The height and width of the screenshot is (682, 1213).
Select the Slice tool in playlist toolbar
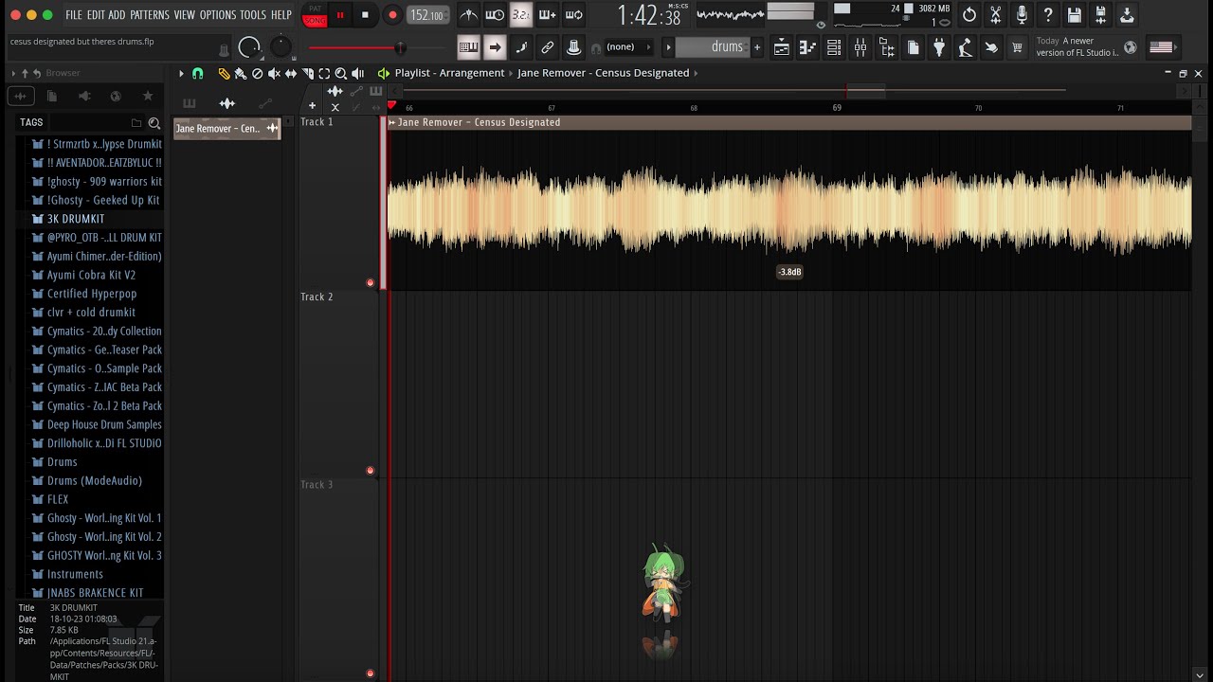[307, 73]
